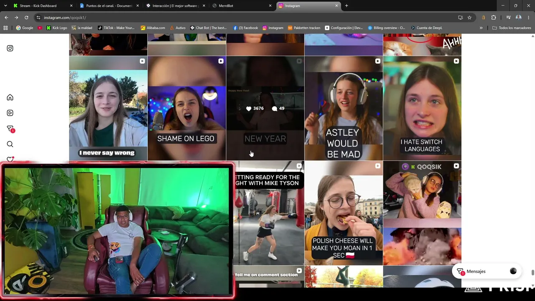Open the Instagram logo in the sidebar
Image resolution: width=535 pixels, height=301 pixels.
pyautogui.click(x=10, y=48)
